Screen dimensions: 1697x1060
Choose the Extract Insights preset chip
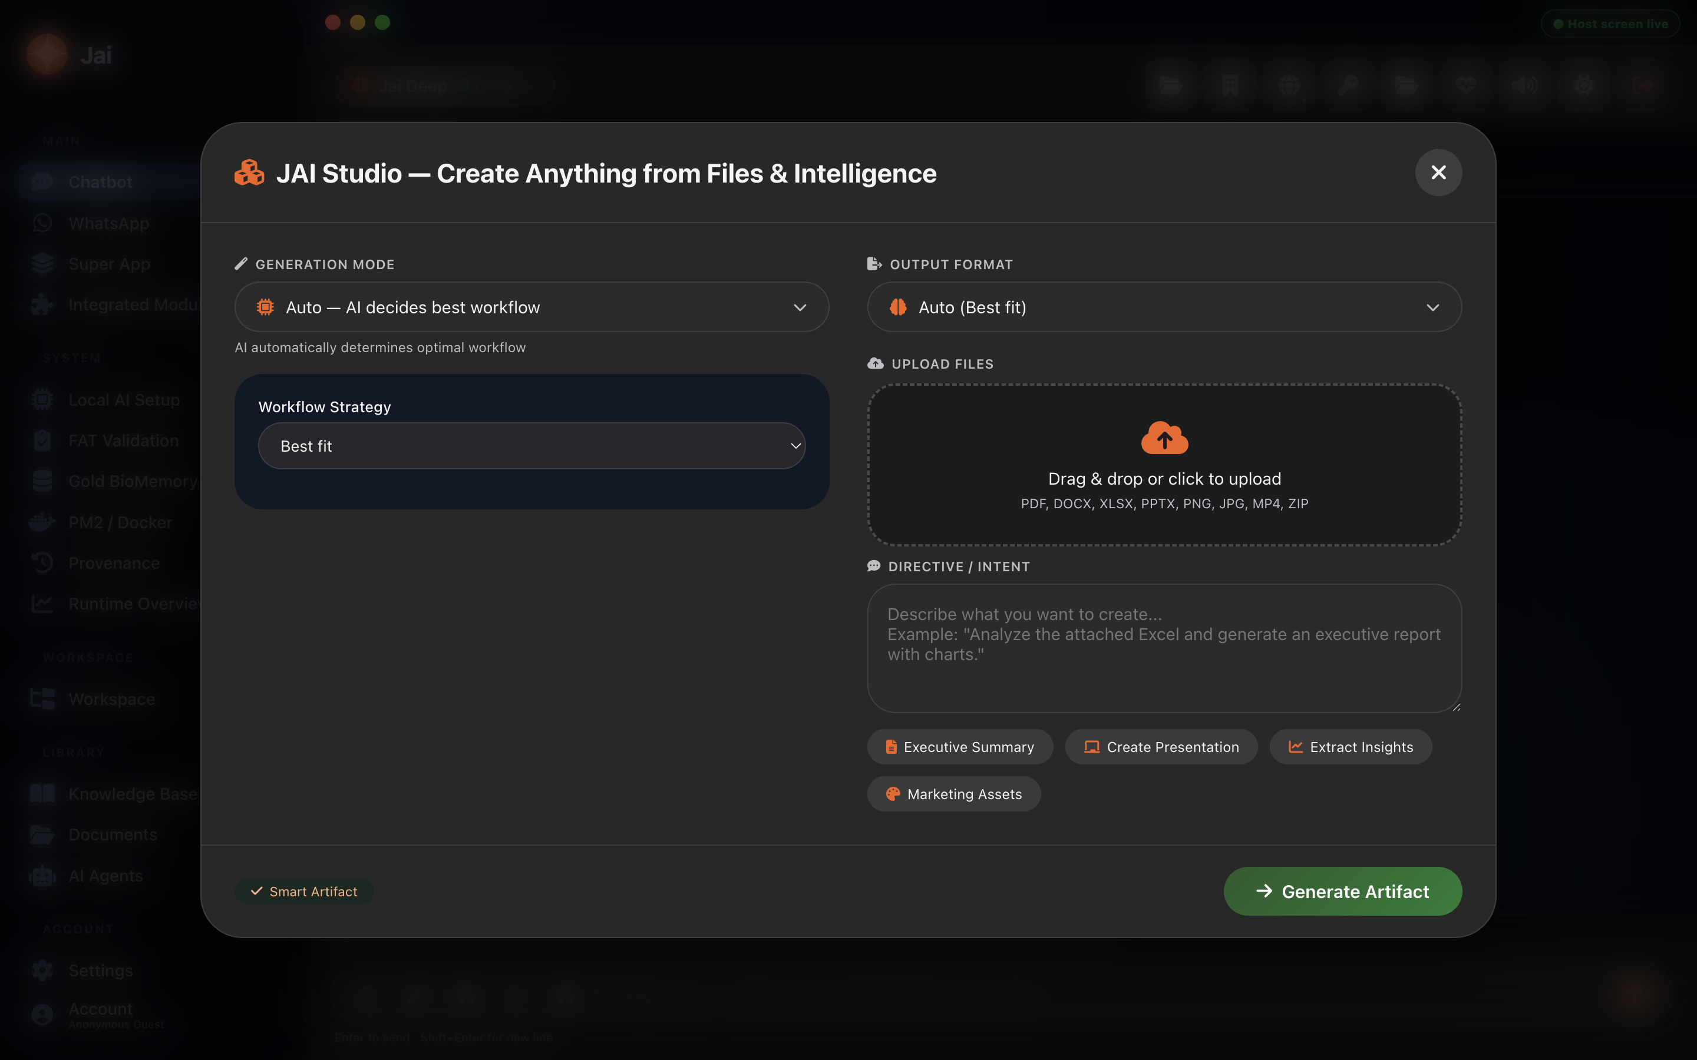point(1351,747)
